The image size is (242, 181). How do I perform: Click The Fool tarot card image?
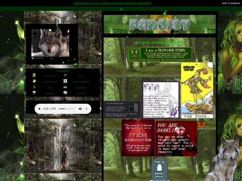coord(197,90)
